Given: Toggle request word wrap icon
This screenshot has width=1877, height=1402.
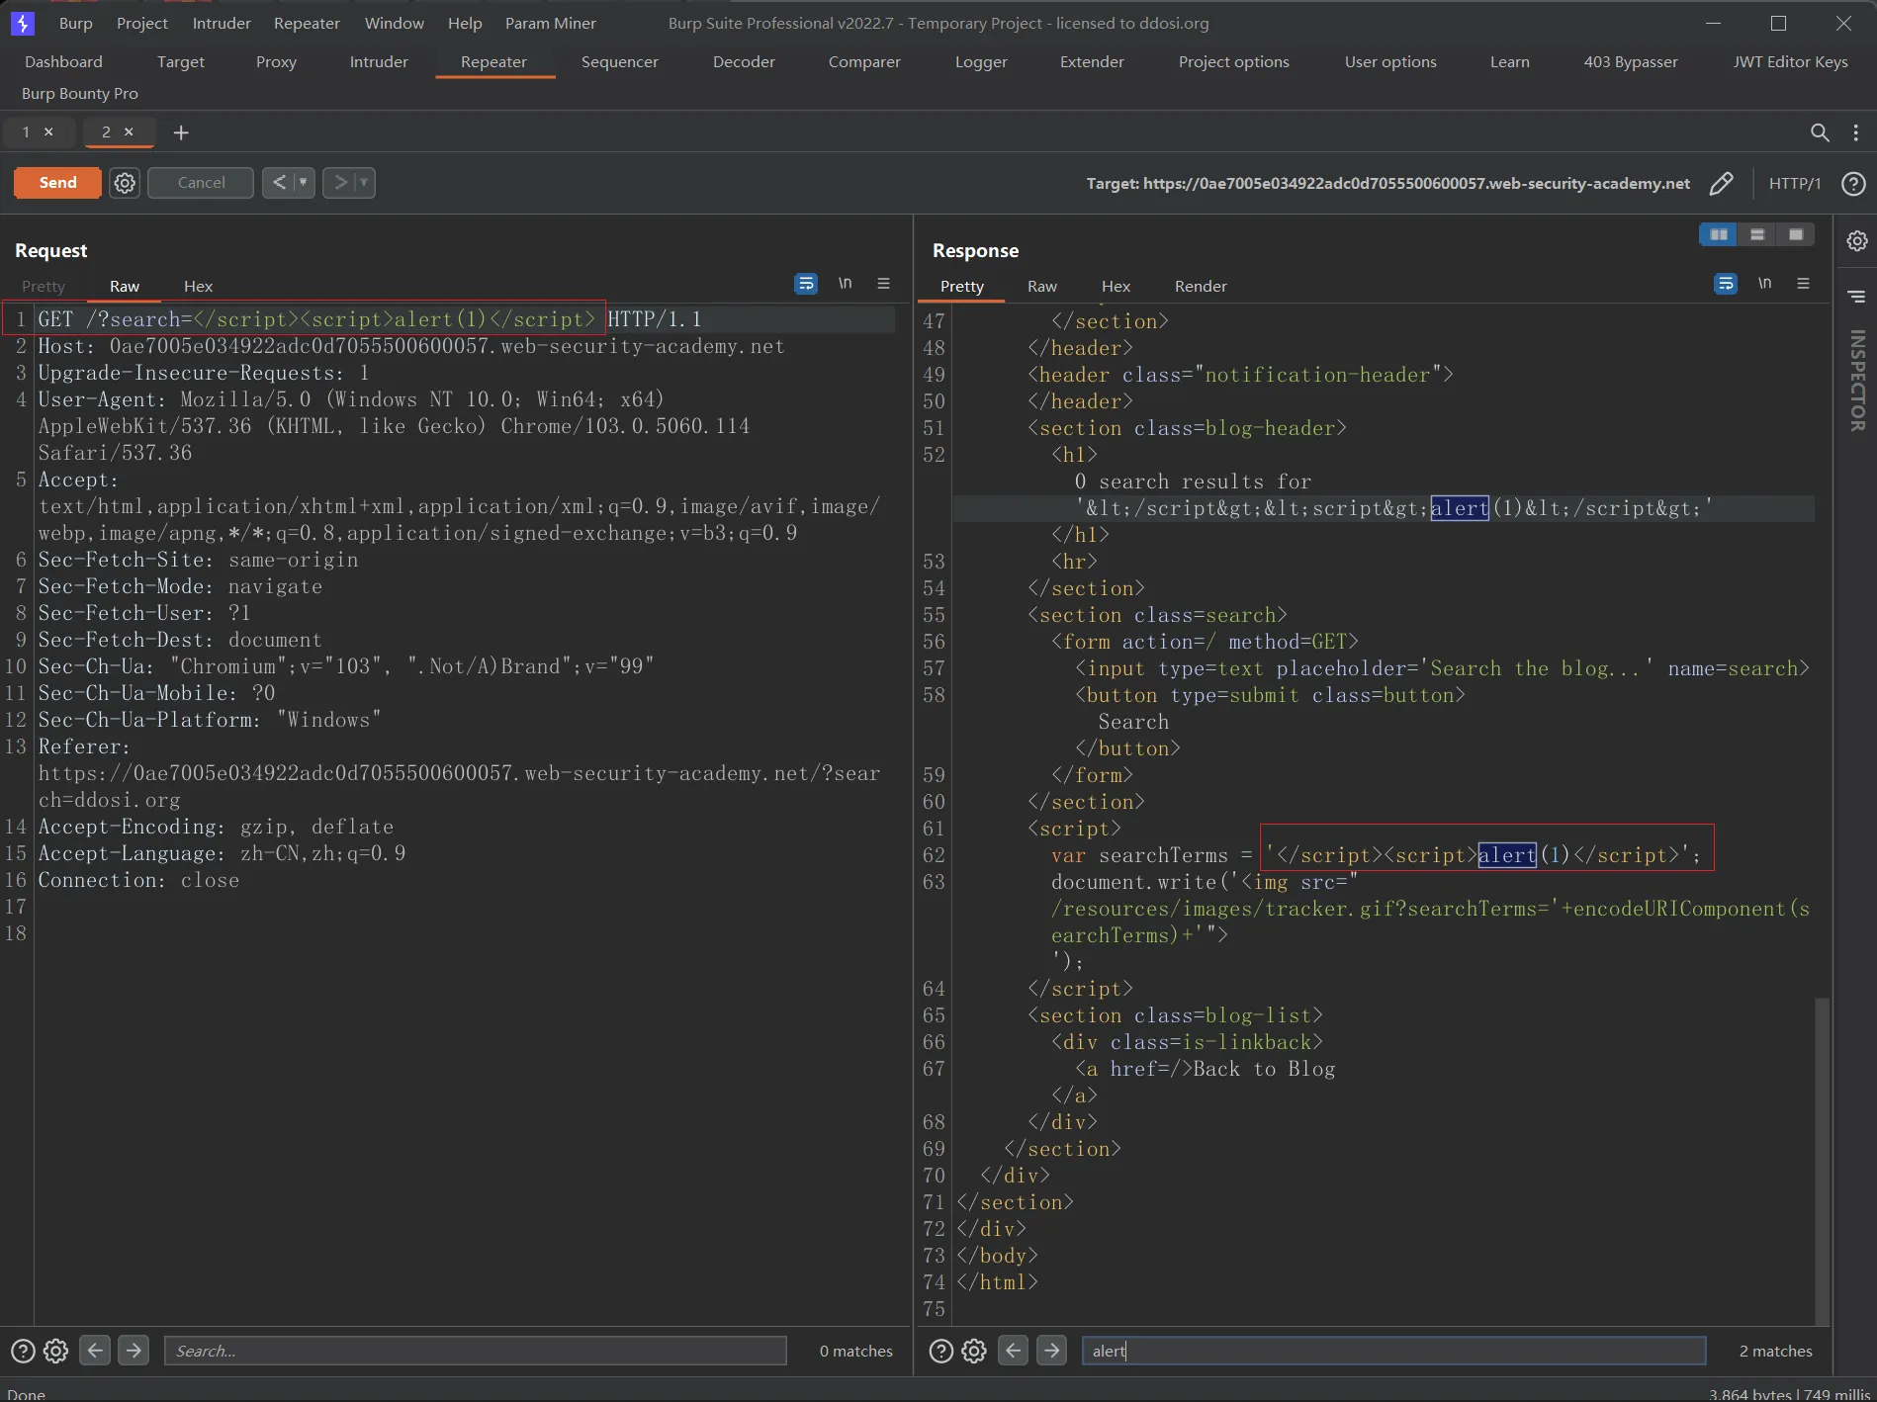Looking at the screenshot, I should [x=806, y=284].
